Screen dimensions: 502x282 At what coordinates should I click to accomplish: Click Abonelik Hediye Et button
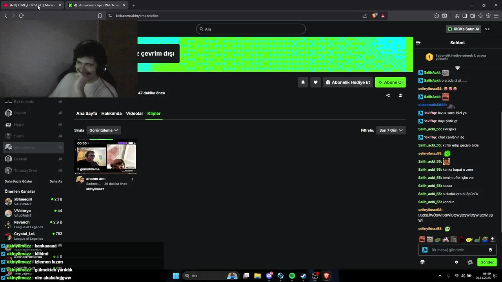click(x=348, y=82)
